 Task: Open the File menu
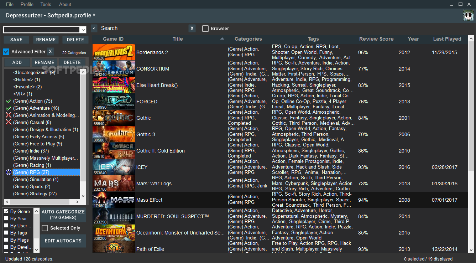[x=10, y=4]
